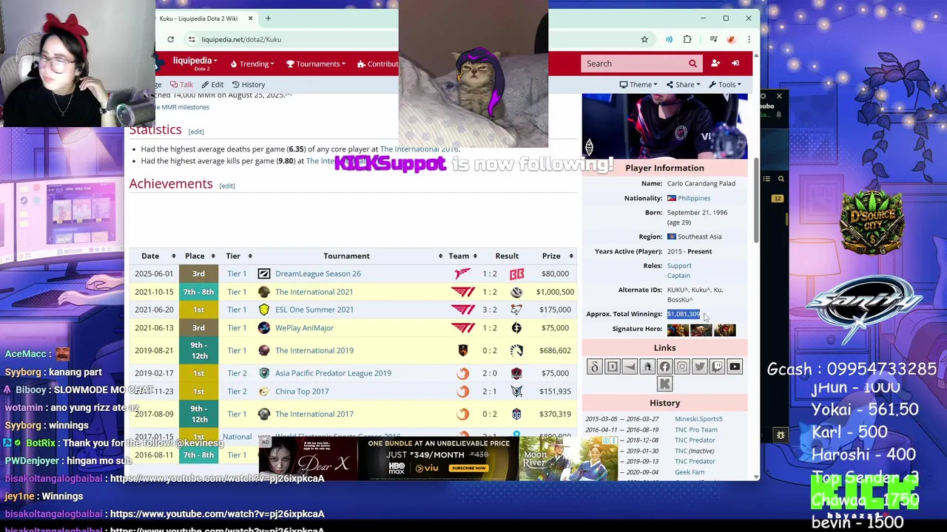Image resolution: width=947 pixels, height=532 pixels.
Task: Open The International 2021 link
Action: tap(314, 292)
